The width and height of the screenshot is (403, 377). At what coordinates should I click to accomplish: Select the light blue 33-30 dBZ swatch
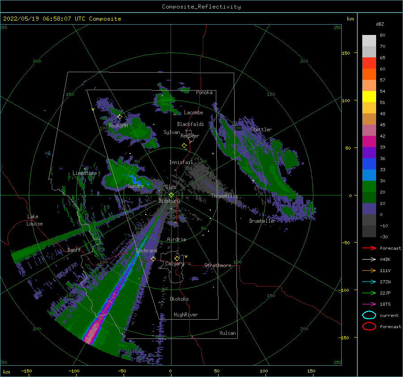(369, 175)
